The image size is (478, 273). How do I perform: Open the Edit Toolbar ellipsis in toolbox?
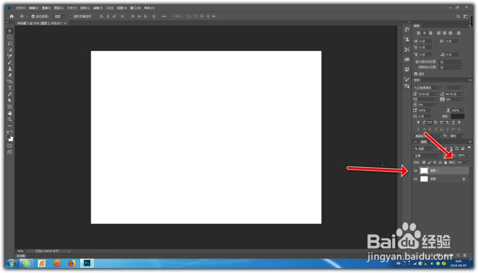click(10, 126)
